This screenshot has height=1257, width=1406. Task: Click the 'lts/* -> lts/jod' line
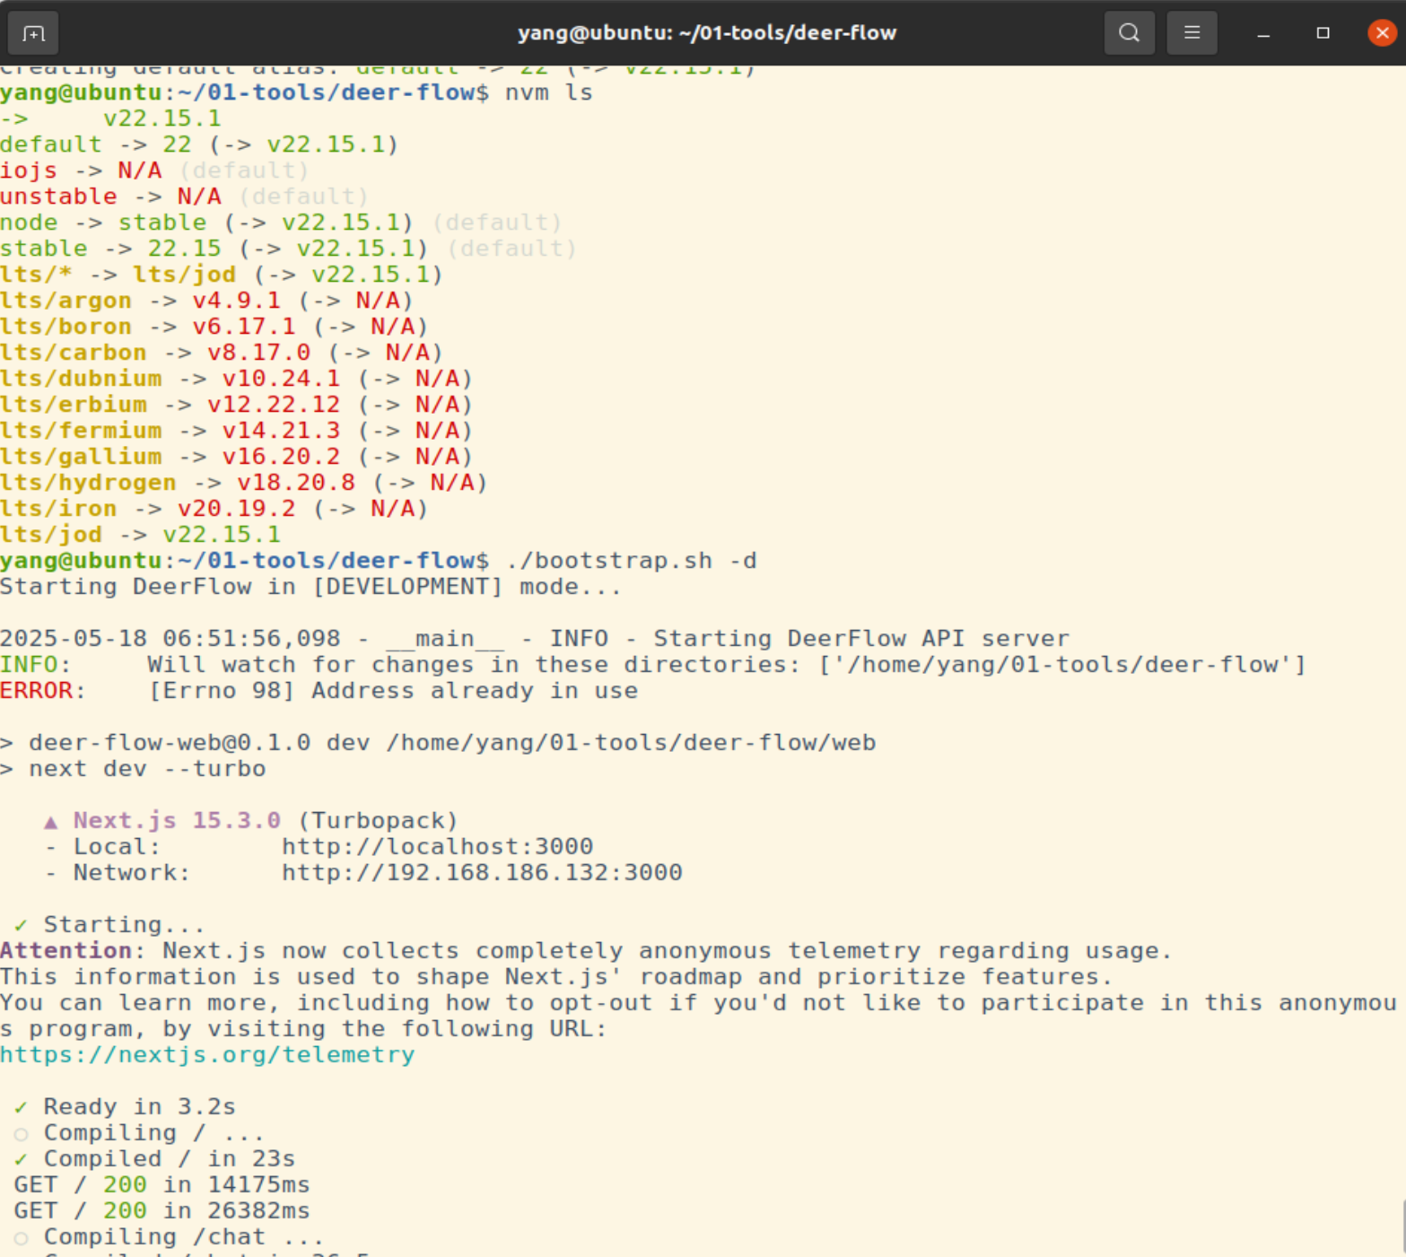221,275
